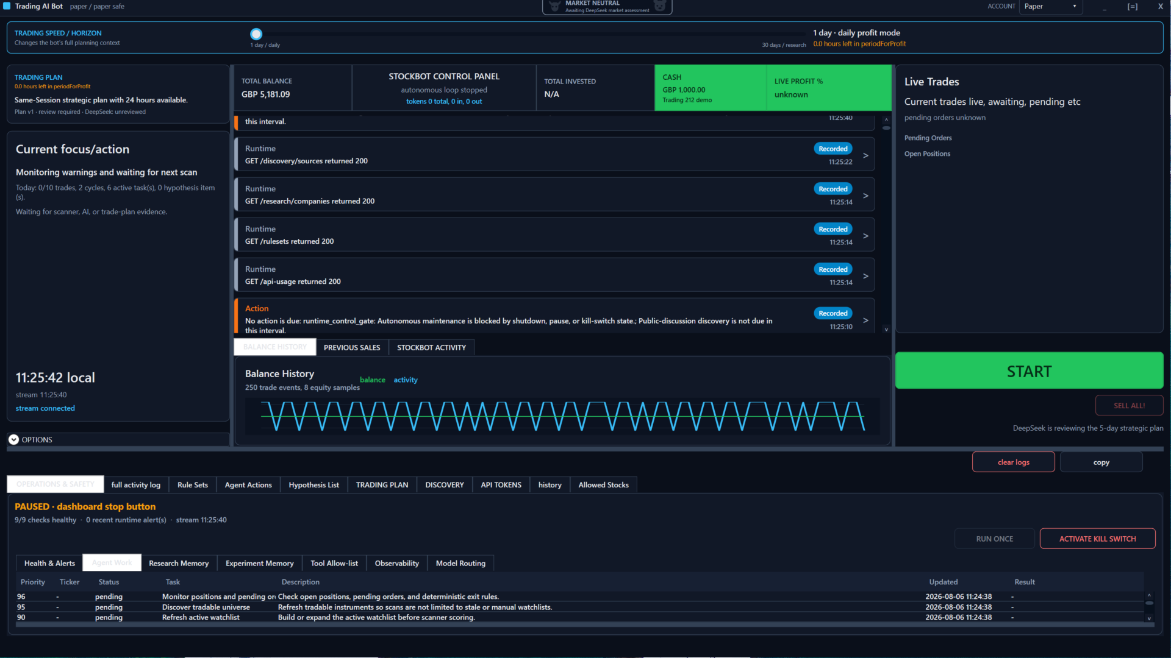Open the history tab
The image size is (1171, 658).
[550, 485]
